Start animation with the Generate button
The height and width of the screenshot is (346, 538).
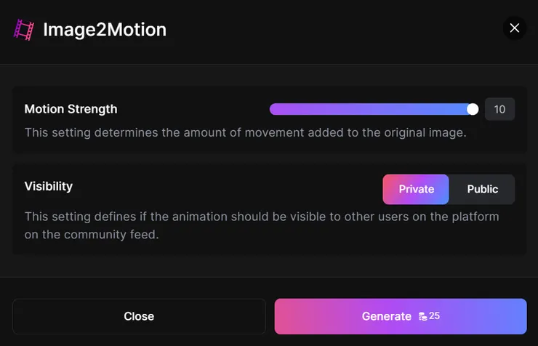point(400,316)
